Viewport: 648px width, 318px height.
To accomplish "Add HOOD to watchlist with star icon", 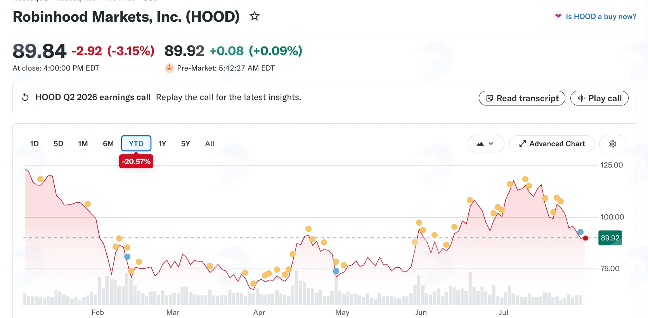I will coord(255,16).
